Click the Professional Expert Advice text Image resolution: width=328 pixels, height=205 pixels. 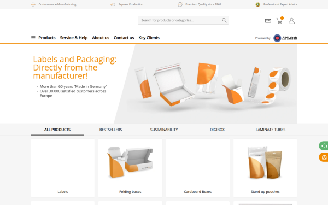[x=280, y=4]
